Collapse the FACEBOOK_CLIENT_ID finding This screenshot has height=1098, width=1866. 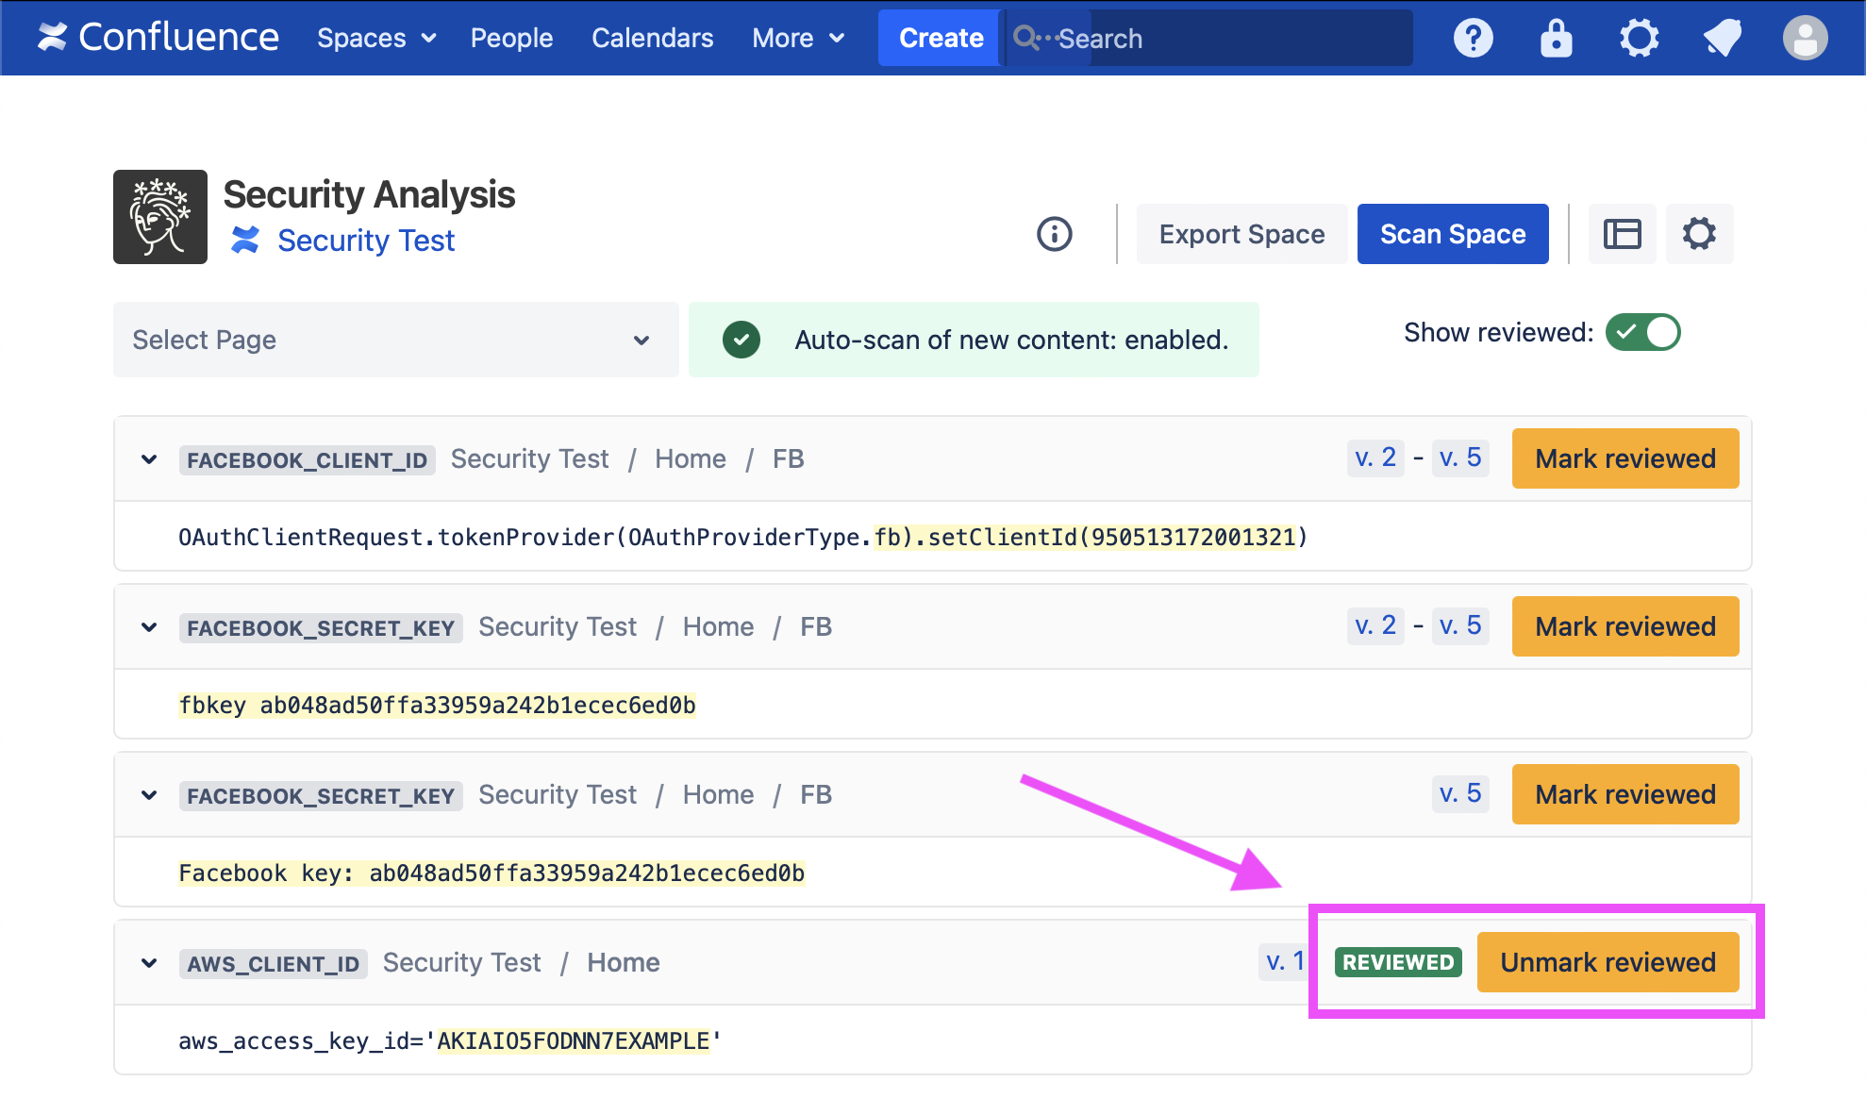[x=149, y=459]
